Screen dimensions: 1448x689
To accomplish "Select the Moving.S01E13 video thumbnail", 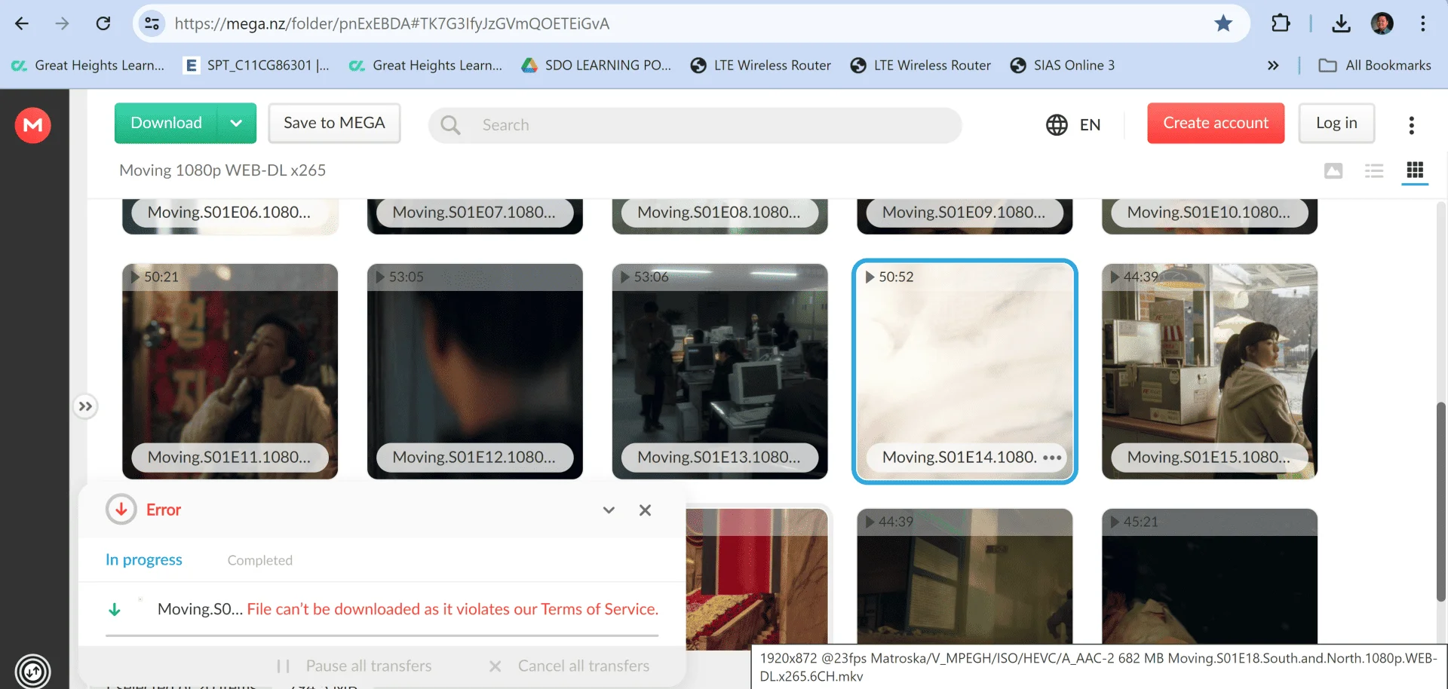I will [720, 371].
